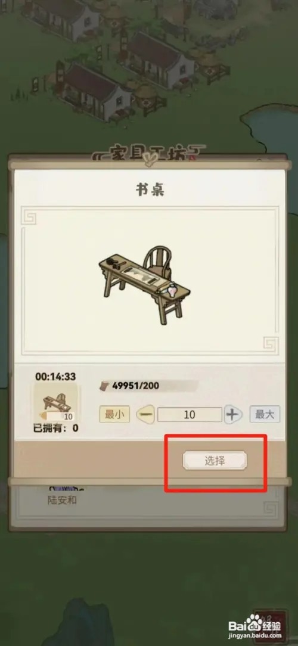The width and height of the screenshot is (298, 646).
Task: Tap the wood material icon
Action: tap(104, 386)
